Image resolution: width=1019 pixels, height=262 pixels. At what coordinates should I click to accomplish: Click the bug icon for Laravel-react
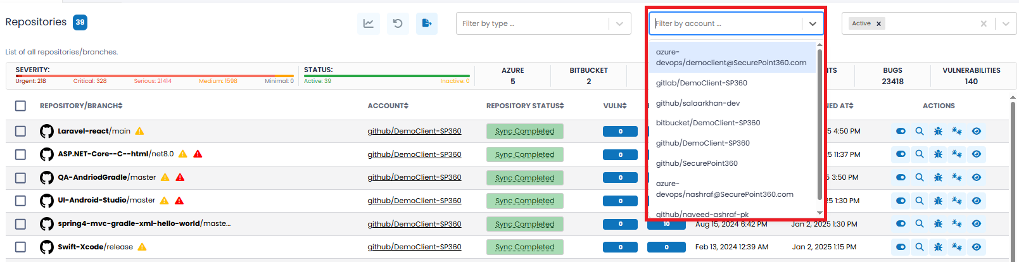(939, 131)
